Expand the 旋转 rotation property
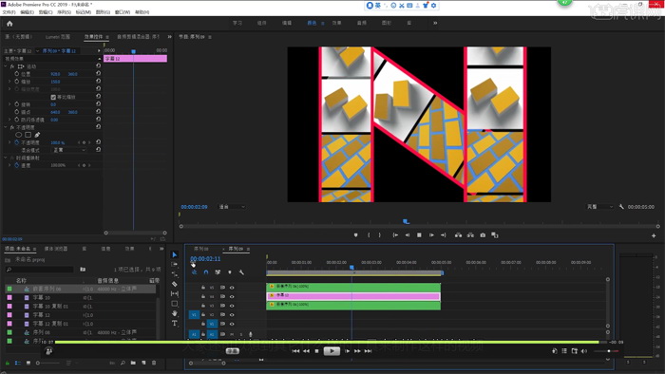 click(9, 104)
